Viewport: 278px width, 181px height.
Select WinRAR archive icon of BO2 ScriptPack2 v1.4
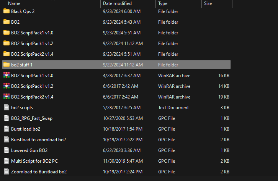pos(7,97)
